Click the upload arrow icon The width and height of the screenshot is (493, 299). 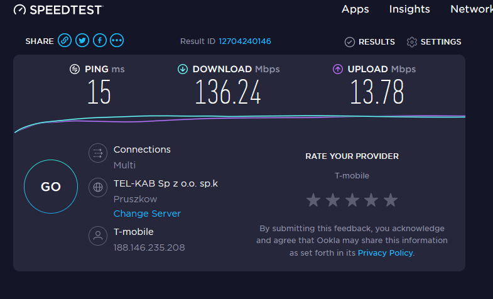pos(338,69)
